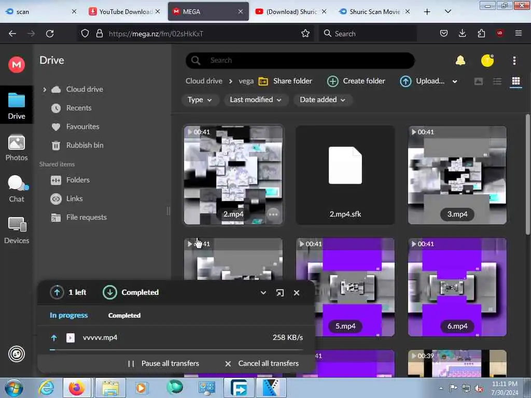Click the 1 left uploads indicator
The height and width of the screenshot is (398, 531).
pyautogui.click(x=69, y=292)
